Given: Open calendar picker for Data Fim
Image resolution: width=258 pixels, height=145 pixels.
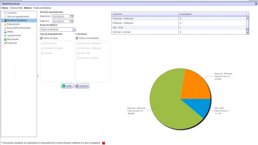Looking at the screenshot, I should (x=72, y=21).
